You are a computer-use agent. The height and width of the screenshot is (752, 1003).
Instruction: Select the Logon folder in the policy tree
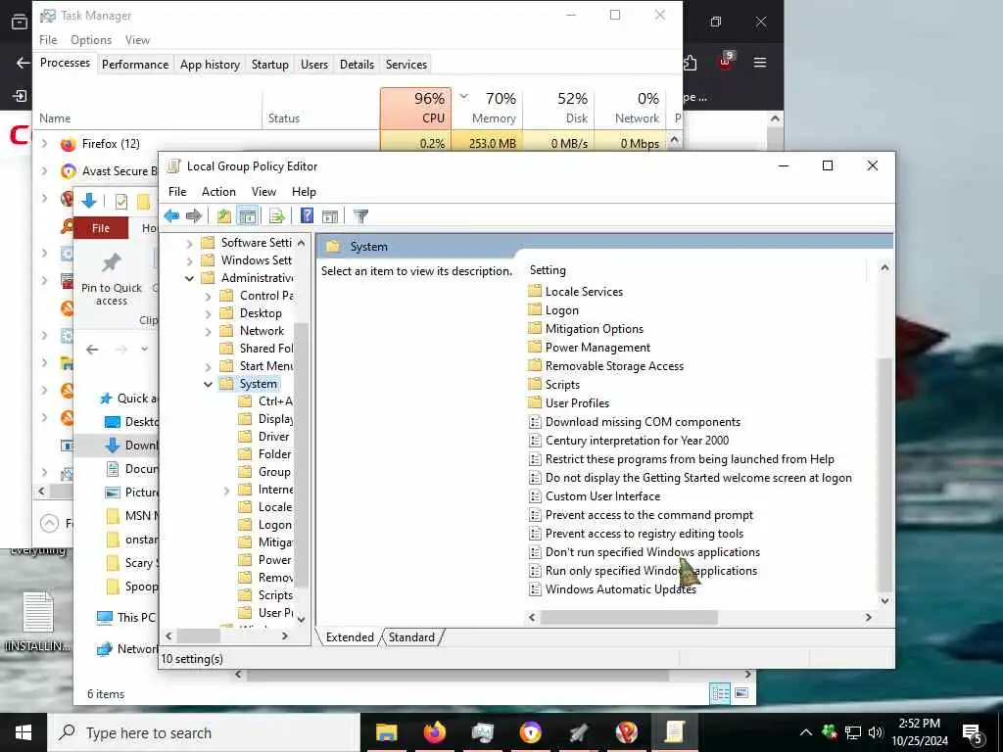(x=266, y=525)
